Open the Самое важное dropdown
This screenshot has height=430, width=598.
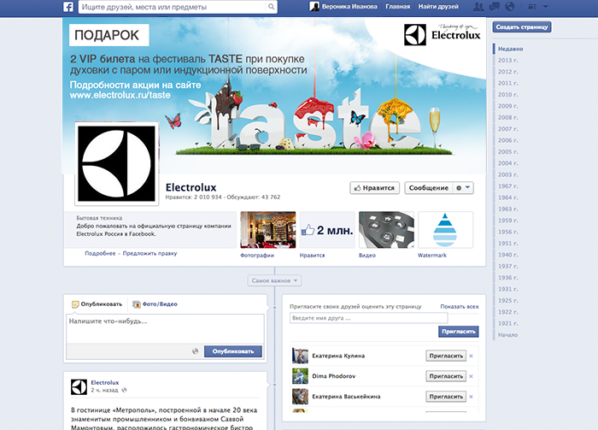pos(274,280)
